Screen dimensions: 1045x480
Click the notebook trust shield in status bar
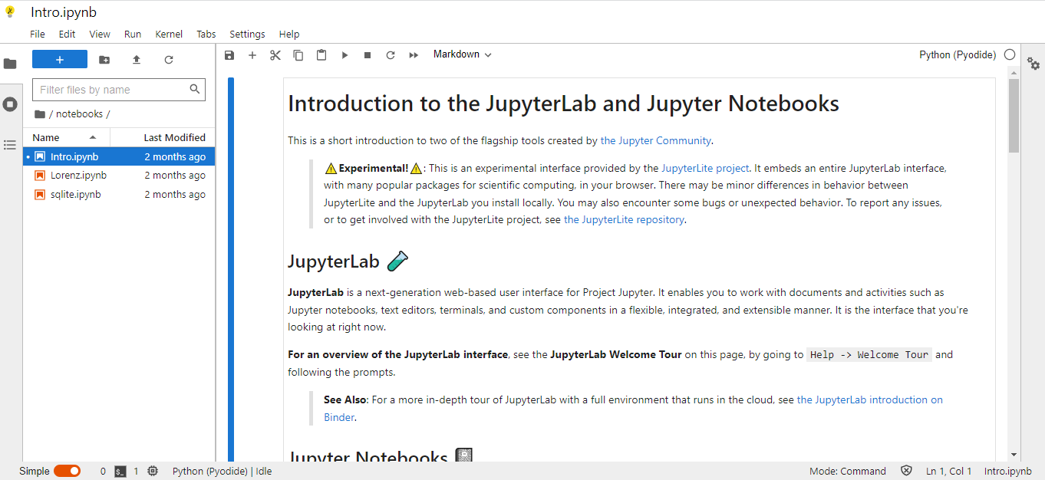[906, 470]
